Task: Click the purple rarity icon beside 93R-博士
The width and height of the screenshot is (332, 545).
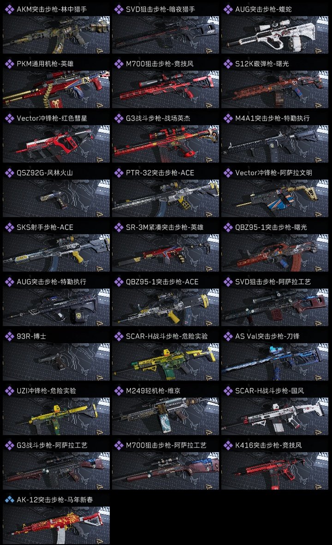Action: [9, 336]
